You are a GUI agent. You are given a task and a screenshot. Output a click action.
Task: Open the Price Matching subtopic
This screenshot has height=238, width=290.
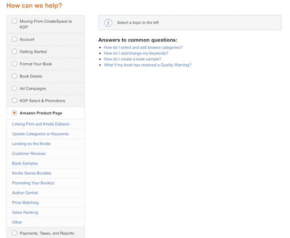pos(25,202)
